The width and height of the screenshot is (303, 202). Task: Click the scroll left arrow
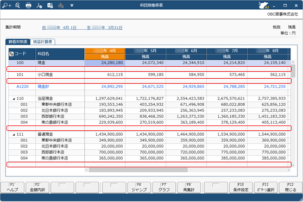click(x=86, y=170)
